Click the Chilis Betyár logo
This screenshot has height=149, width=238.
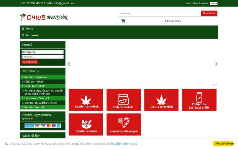click(44, 17)
